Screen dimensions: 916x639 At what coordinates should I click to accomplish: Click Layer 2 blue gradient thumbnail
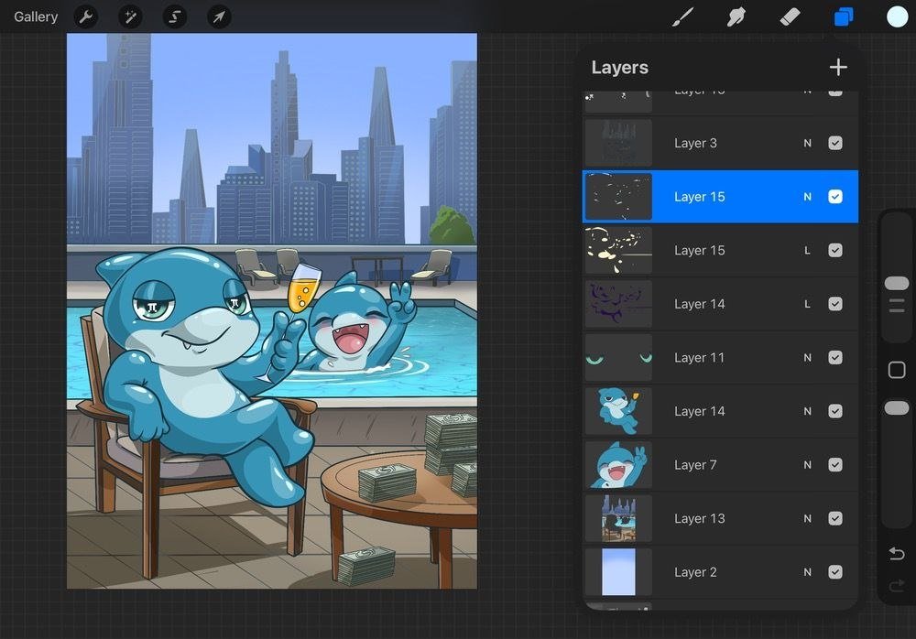tap(618, 572)
